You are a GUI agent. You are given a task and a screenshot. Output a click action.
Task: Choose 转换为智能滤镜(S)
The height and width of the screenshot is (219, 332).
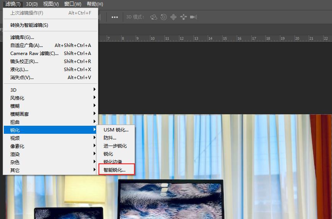50,25
